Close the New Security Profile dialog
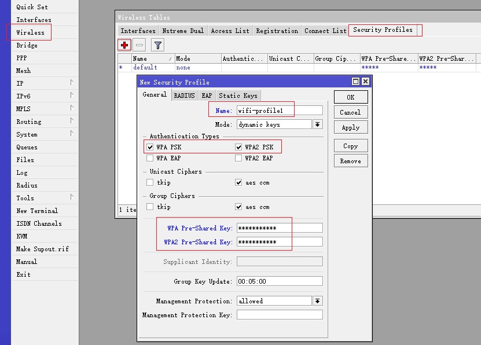Viewport: 481px width, 345px height. click(x=366, y=82)
